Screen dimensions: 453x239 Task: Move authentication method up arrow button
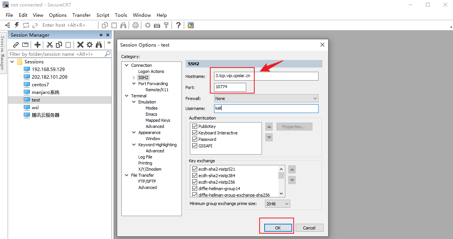[269, 127]
